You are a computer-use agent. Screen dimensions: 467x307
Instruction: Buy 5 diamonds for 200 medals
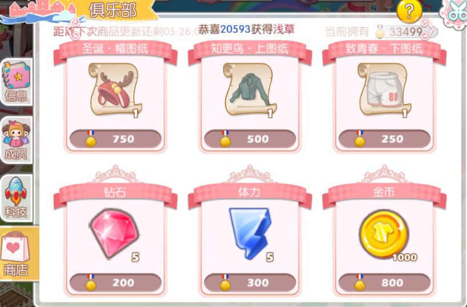coord(116,282)
